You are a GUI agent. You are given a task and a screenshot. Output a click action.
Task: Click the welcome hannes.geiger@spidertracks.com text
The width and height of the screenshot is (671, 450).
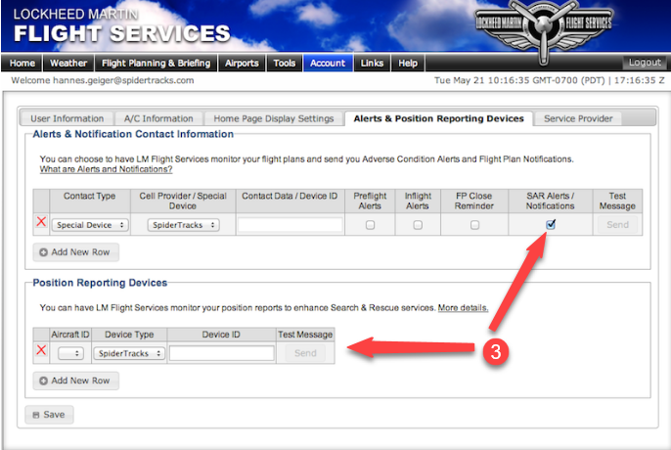pos(103,80)
